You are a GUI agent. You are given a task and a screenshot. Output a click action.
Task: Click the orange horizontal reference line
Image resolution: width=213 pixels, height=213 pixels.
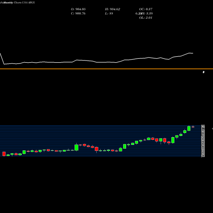(x=106, y=69)
